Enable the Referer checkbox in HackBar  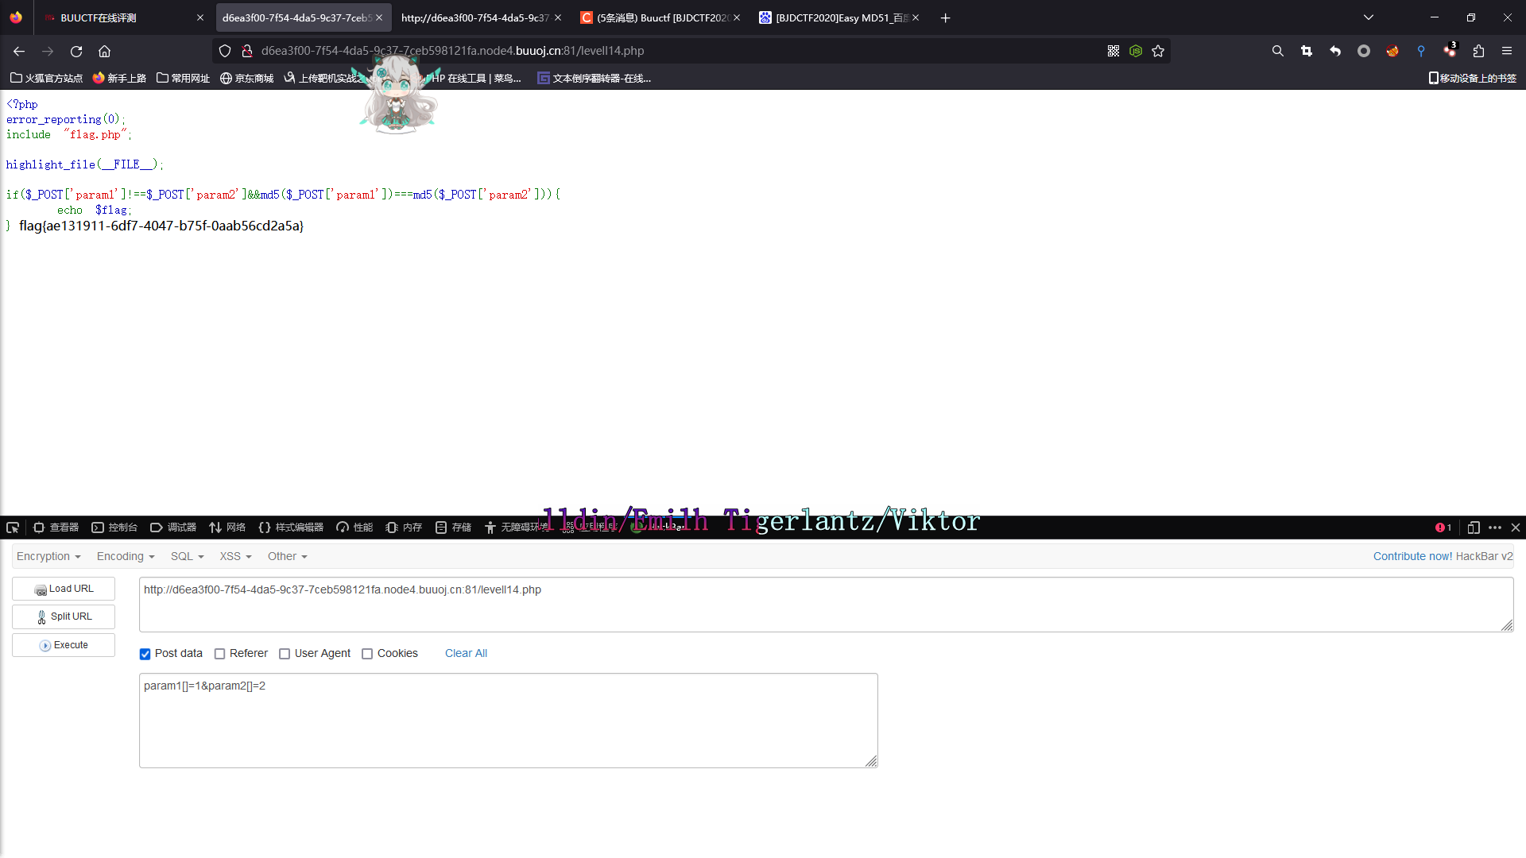pos(219,653)
